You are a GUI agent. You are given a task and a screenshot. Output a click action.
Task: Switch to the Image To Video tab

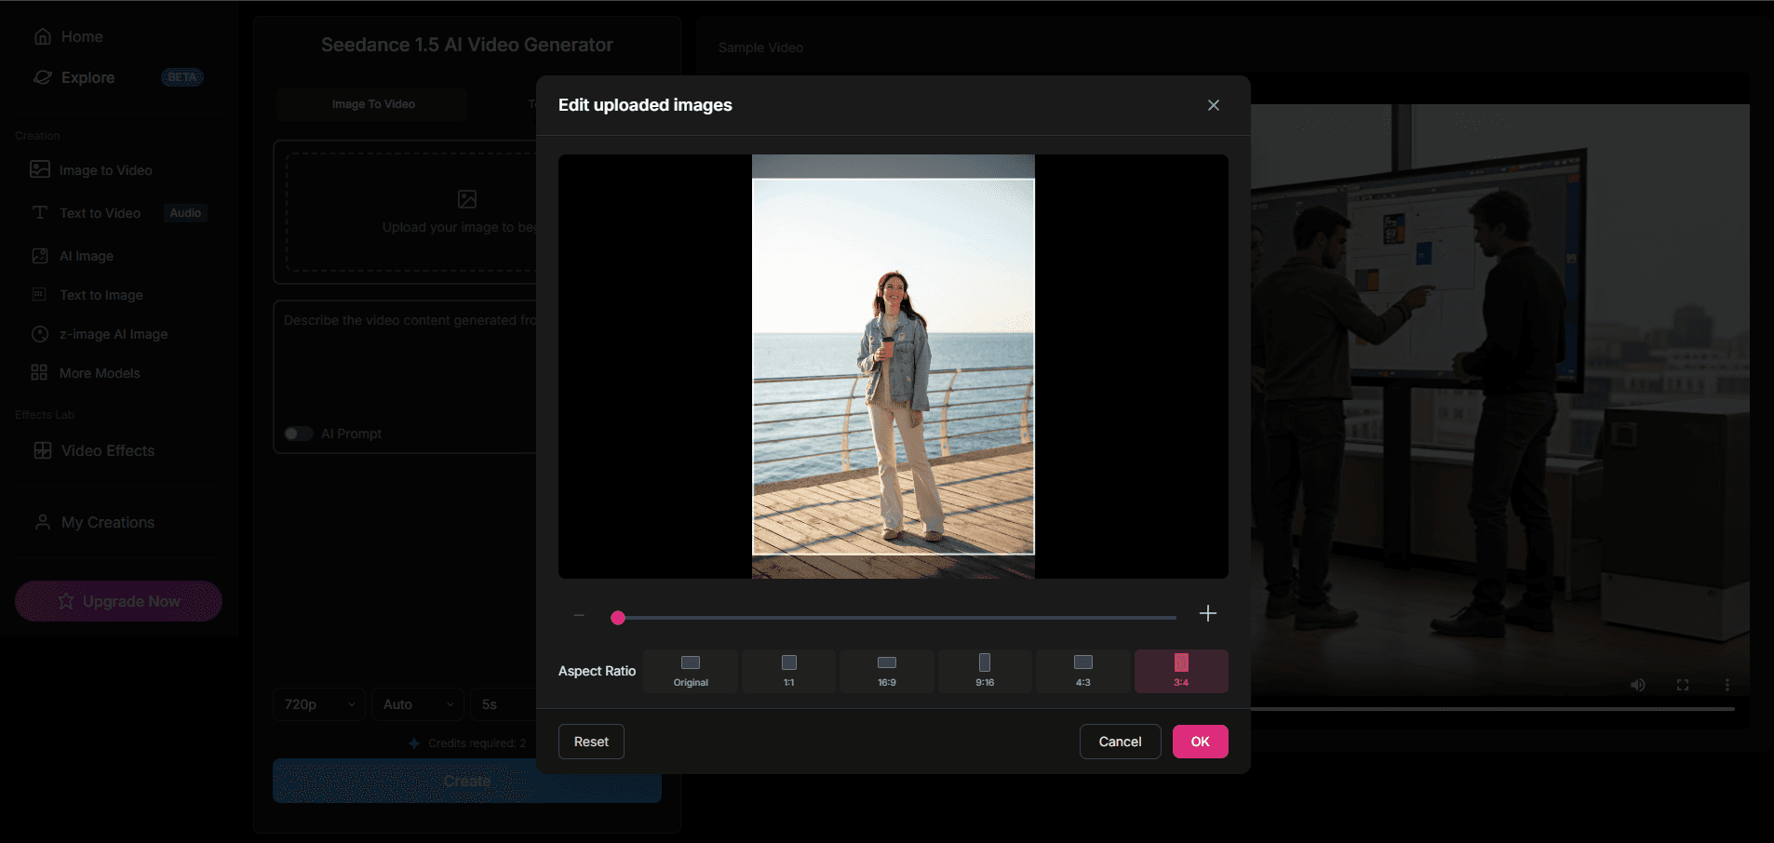coord(370,103)
